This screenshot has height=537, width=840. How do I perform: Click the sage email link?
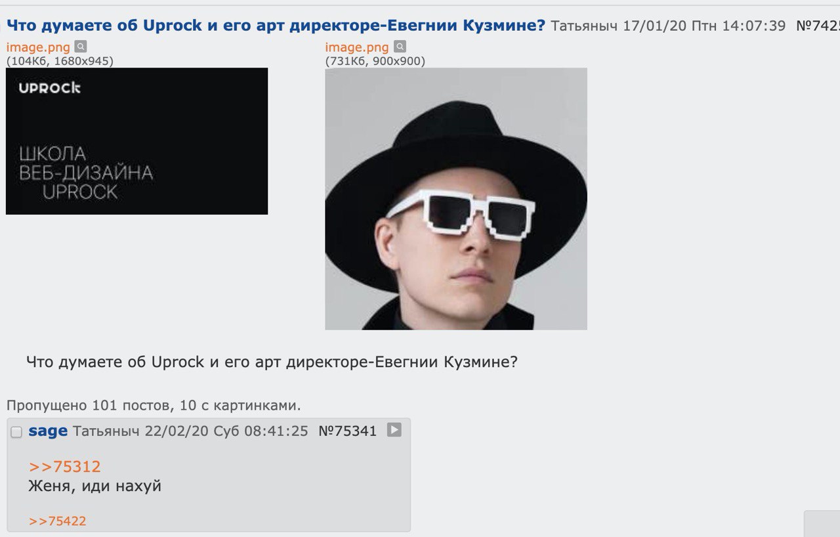click(x=48, y=431)
